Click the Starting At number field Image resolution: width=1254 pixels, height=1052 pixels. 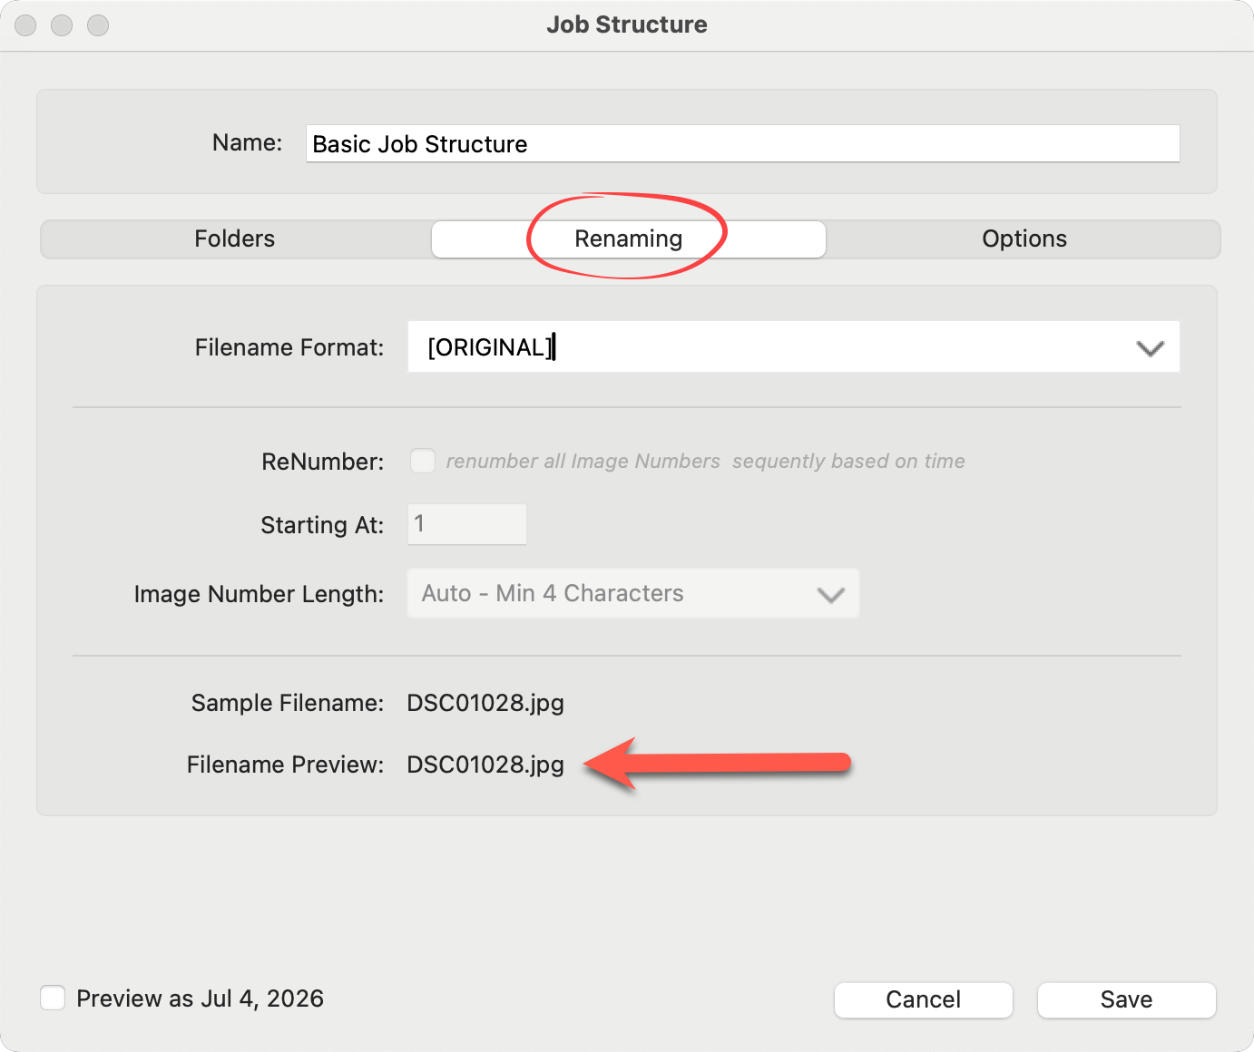pyautogui.click(x=467, y=524)
